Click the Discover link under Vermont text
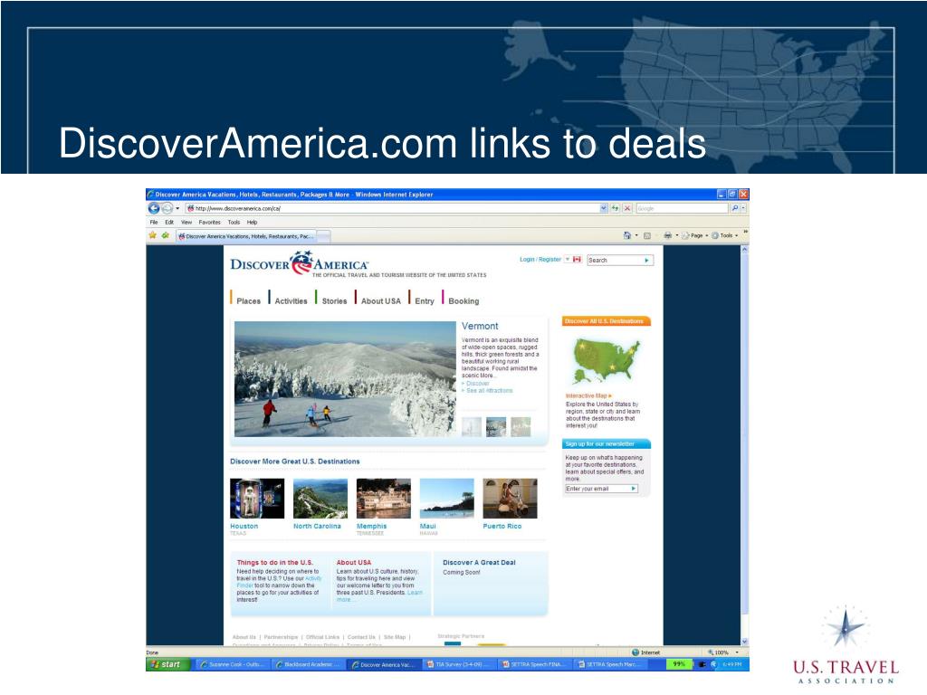This screenshot has height=695, width=927. pyautogui.click(x=477, y=383)
